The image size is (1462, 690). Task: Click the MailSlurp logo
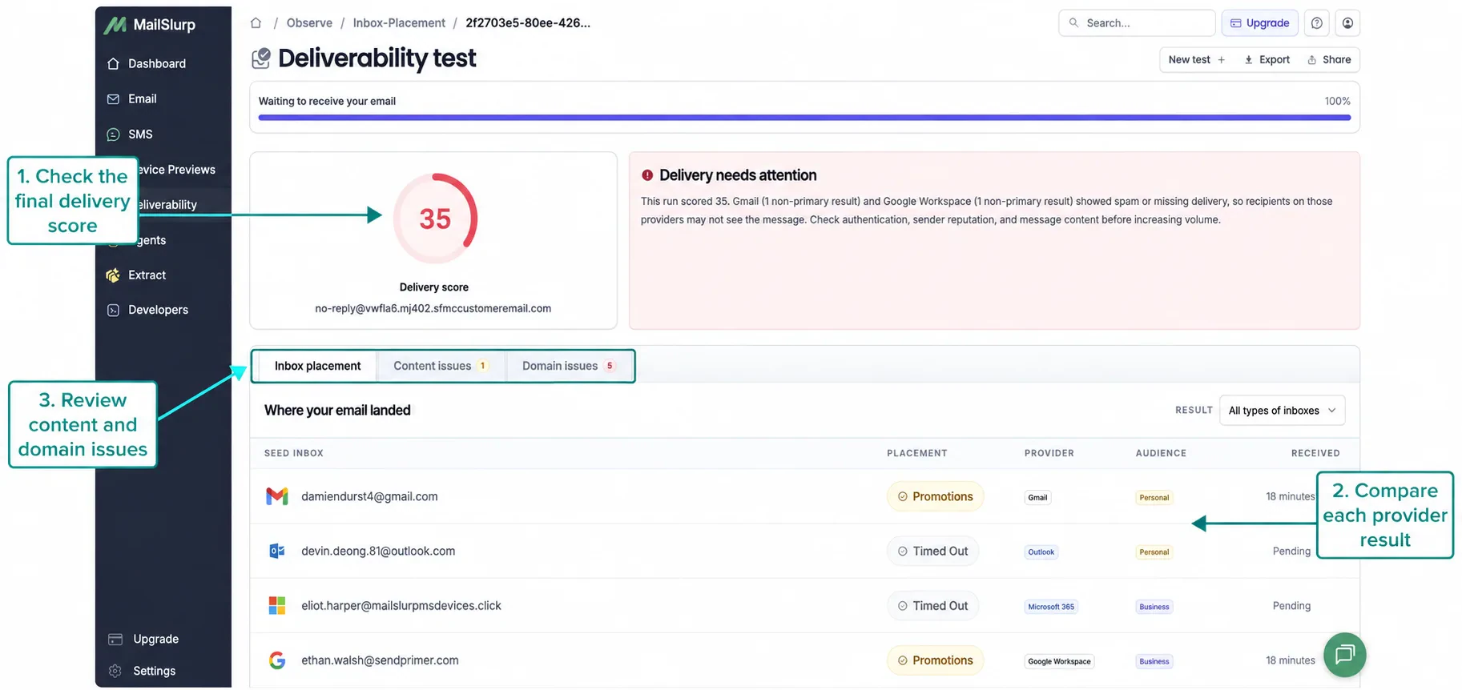(150, 25)
